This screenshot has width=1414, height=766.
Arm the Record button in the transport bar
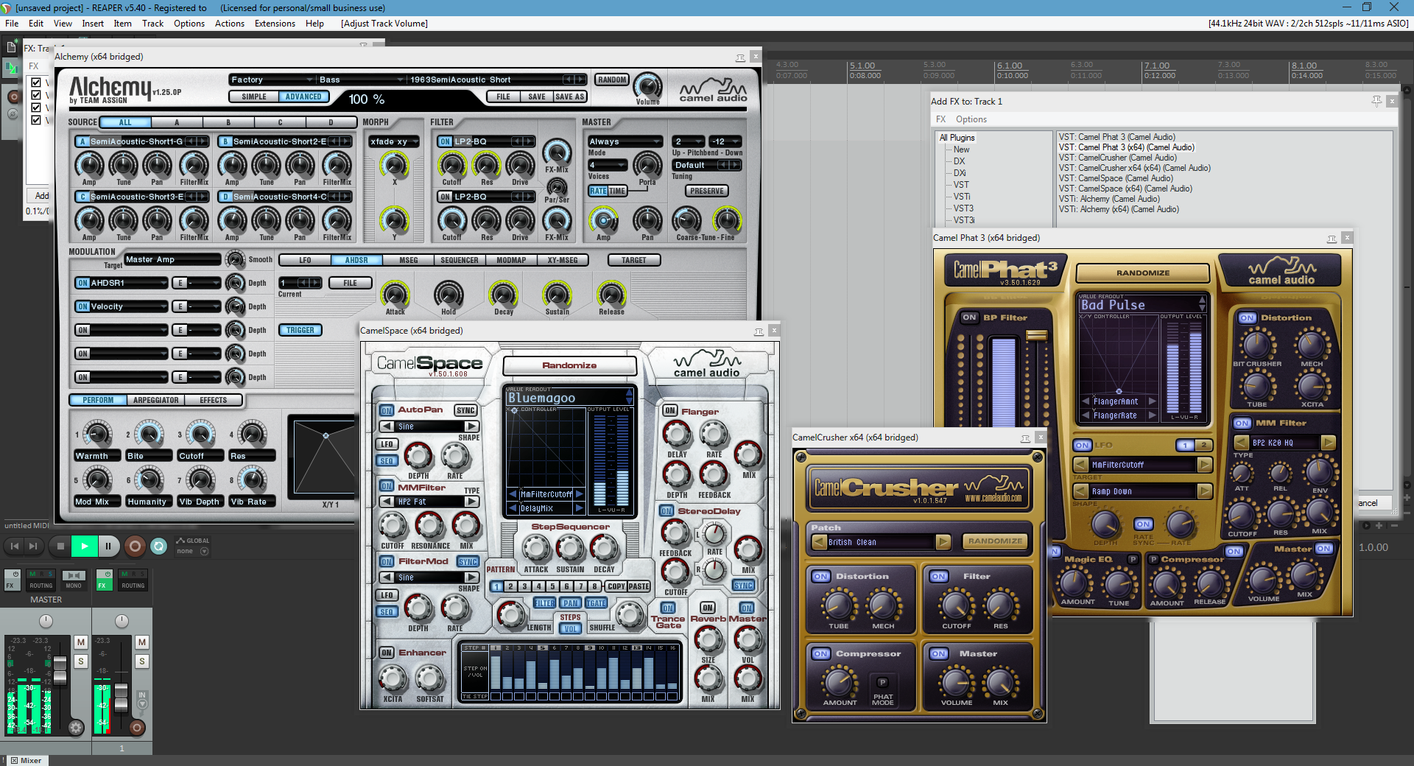click(135, 547)
